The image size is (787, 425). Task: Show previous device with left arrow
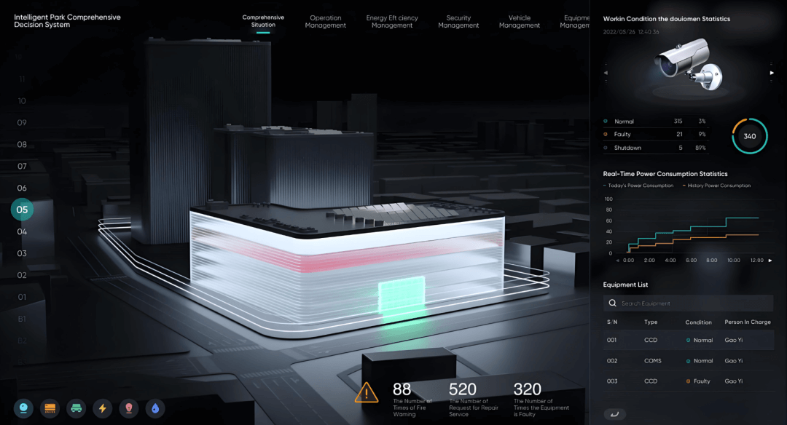click(606, 74)
